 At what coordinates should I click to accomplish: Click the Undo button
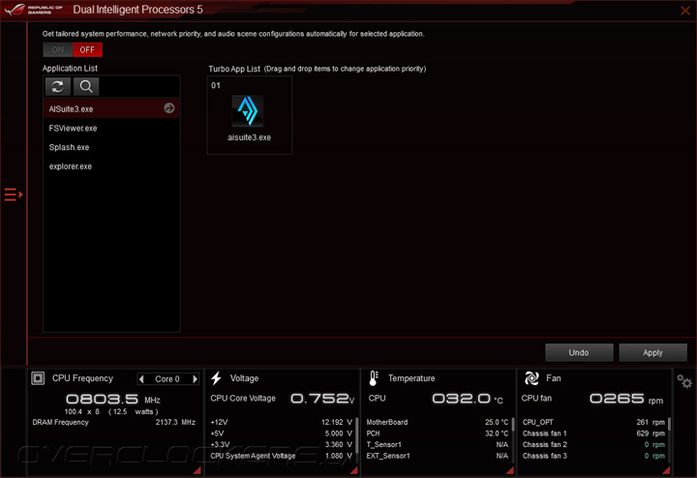point(579,353)
